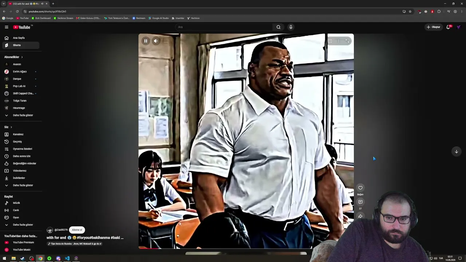
Task: Click the Abone ol subscribe button
Action: click(x=77, y=230)
